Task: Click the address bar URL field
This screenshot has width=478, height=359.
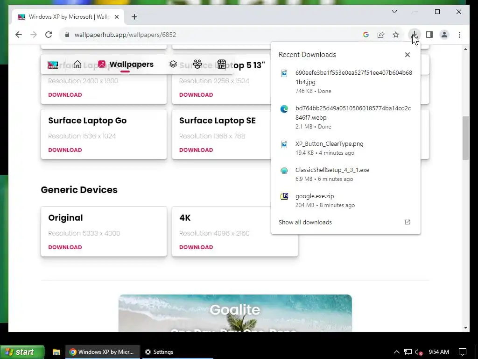Action: coord(211,35)
